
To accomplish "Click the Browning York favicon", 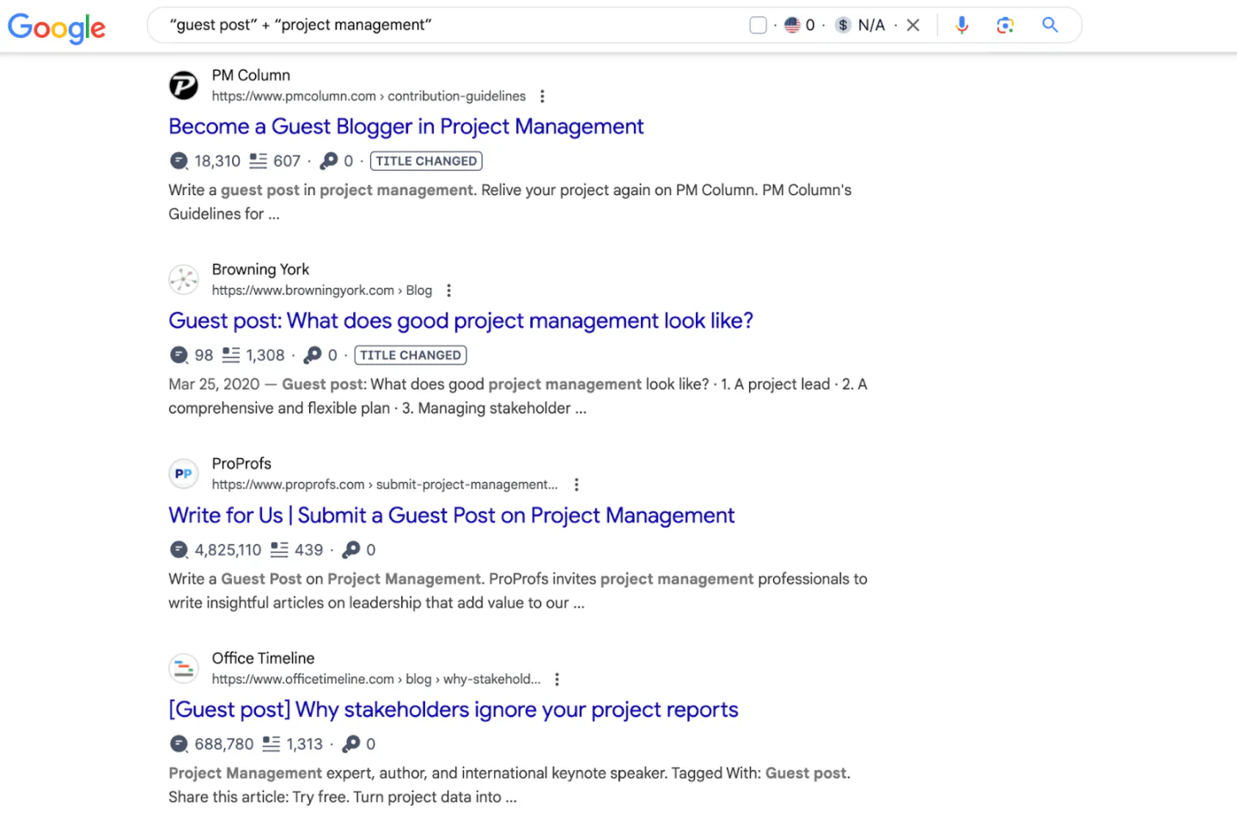I will pyautogui.click(x=183, y=279).
